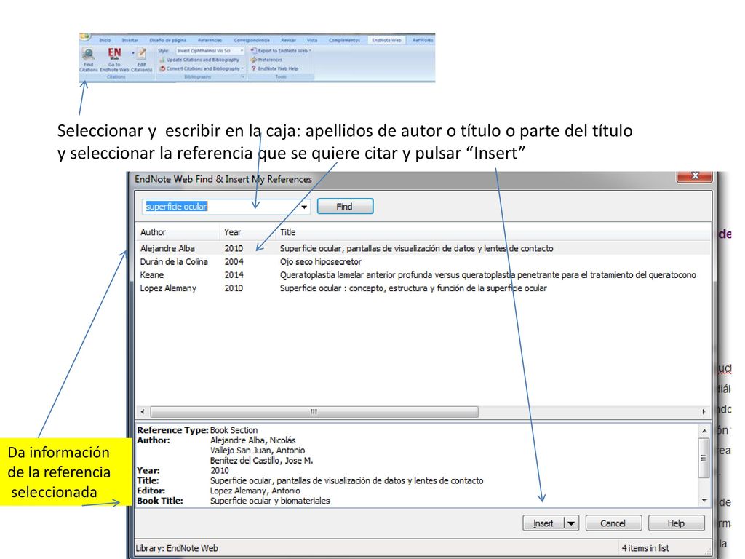This screenshot has width=745, height=559.
Task: Click the 'Reference Type: Book Section' line
Action: 197,430
